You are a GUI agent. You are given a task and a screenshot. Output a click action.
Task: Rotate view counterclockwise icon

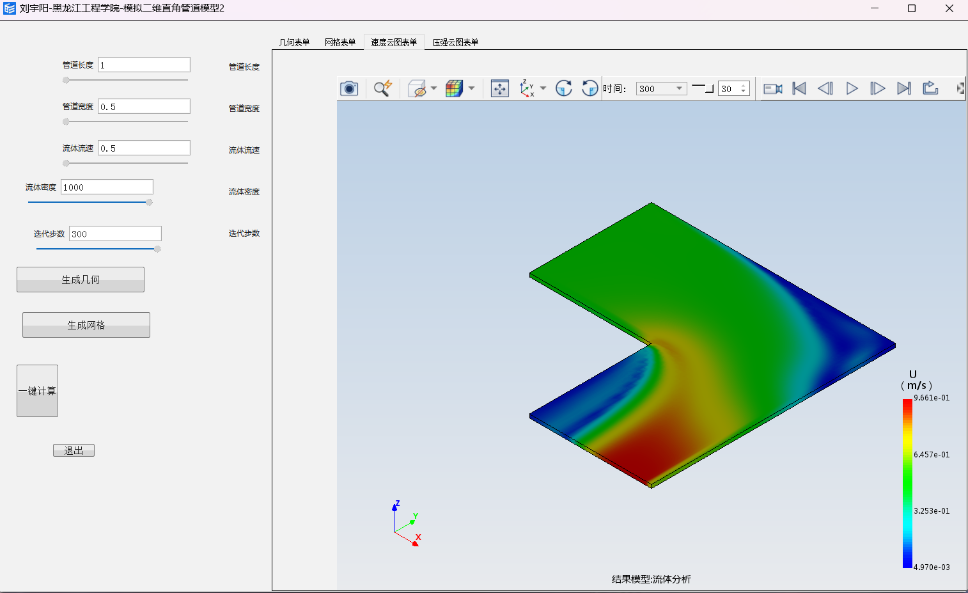click(589, 88)
